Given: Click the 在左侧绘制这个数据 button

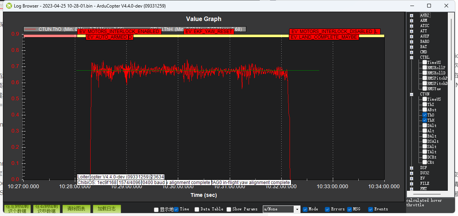Looking at the screenshot, I should 17,209.
